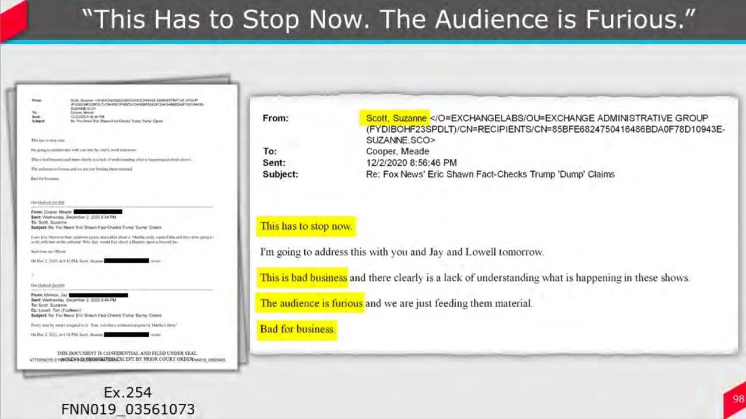Click the "From:" field label in enlarged email
This screenshot has width=746, height=419.
275,118
